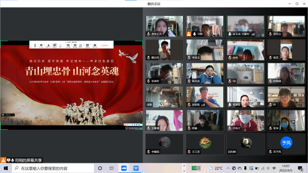
Task: Open the WPS icon in the taskbar
Action: (136, 168)
